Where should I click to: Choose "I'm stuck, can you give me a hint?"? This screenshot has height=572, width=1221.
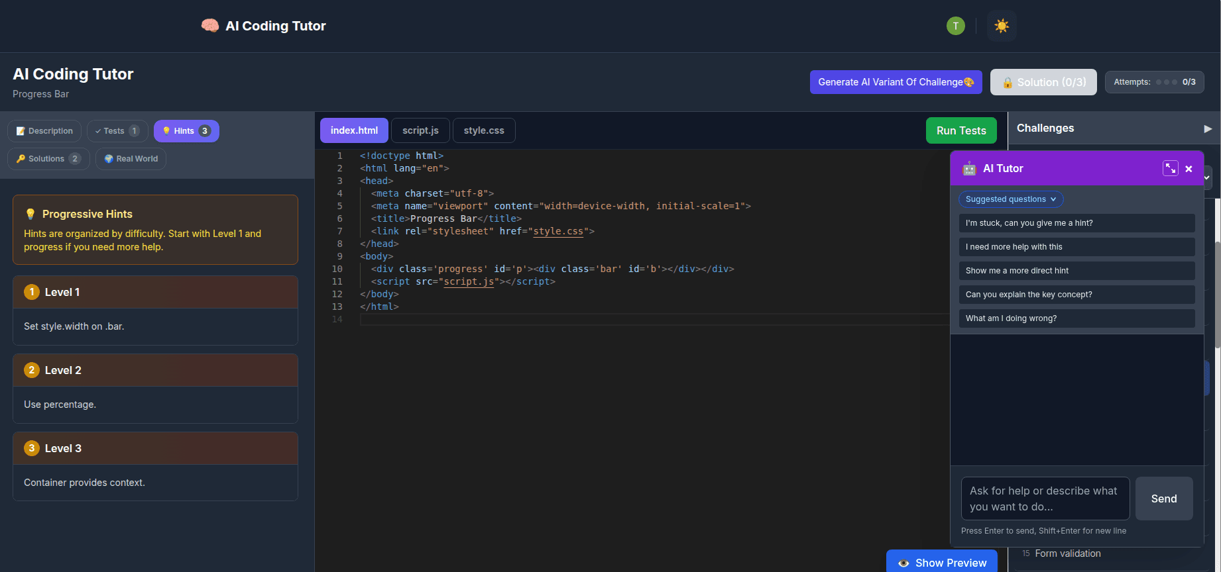click(1076, 223)
